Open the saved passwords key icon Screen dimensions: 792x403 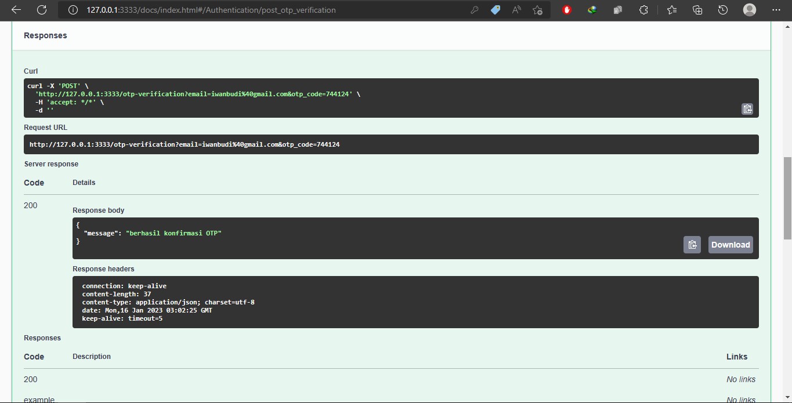click(474, 10)
